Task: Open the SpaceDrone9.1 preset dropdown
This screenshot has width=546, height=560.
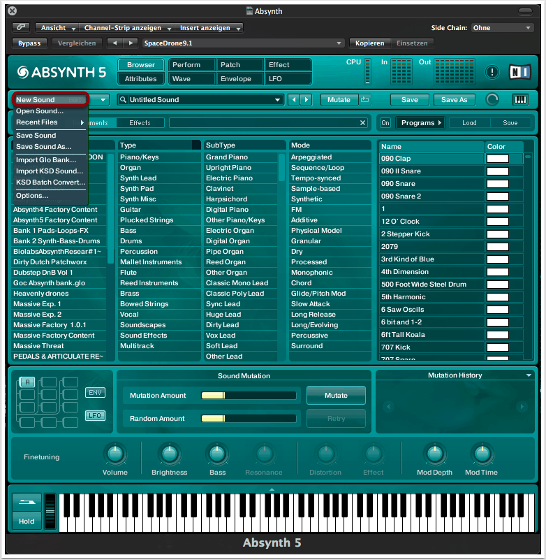Action: [242, 43]
